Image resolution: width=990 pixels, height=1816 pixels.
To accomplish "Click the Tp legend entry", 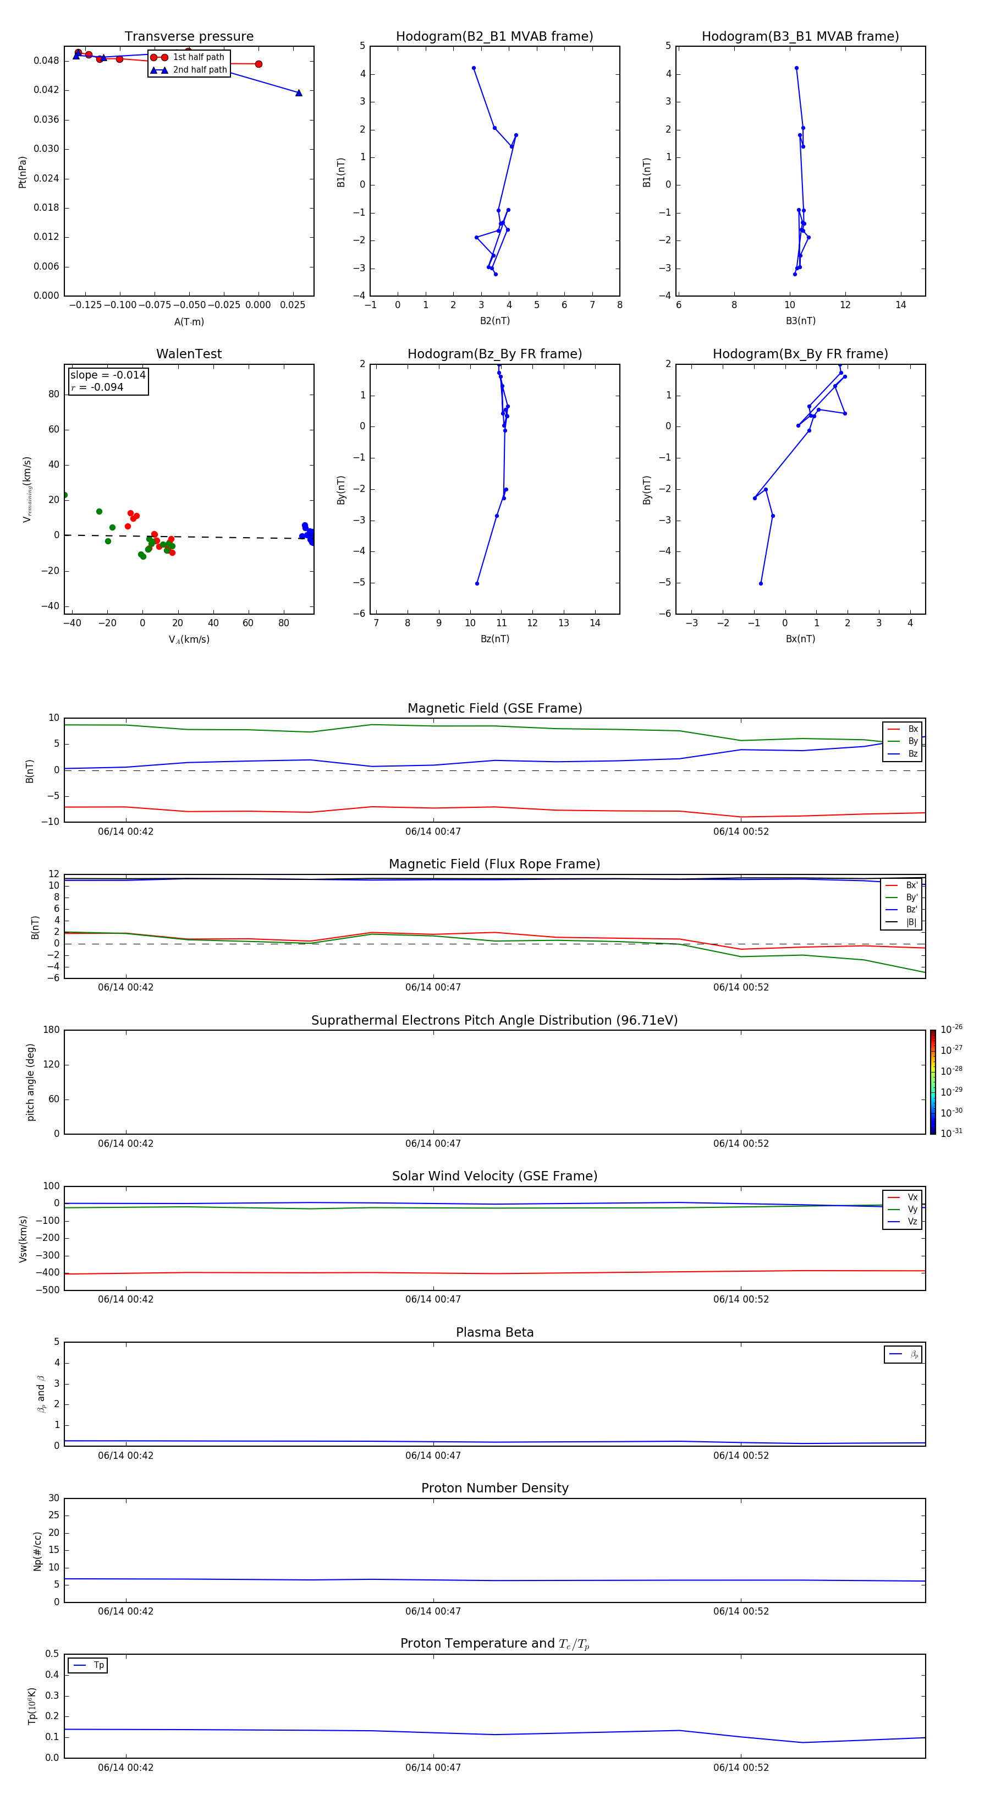I will (x=88, y=1665).
